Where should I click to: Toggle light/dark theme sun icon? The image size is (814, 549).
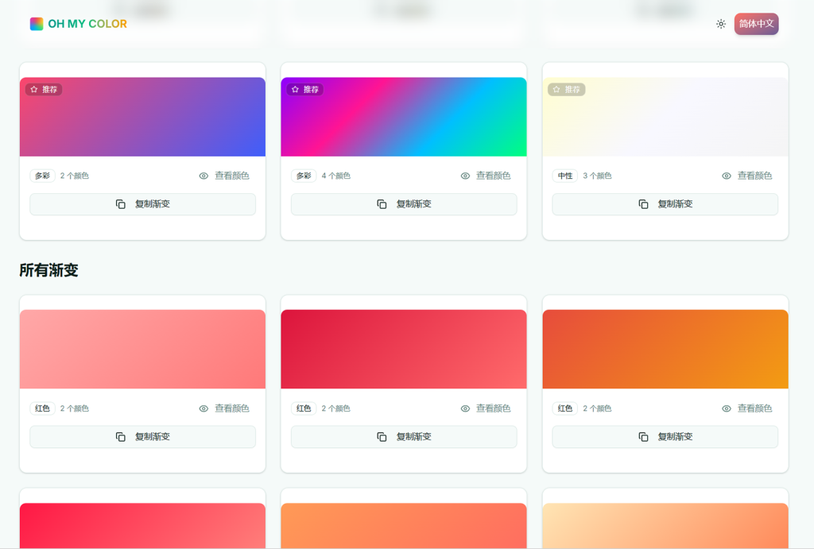tap(720, 24)
